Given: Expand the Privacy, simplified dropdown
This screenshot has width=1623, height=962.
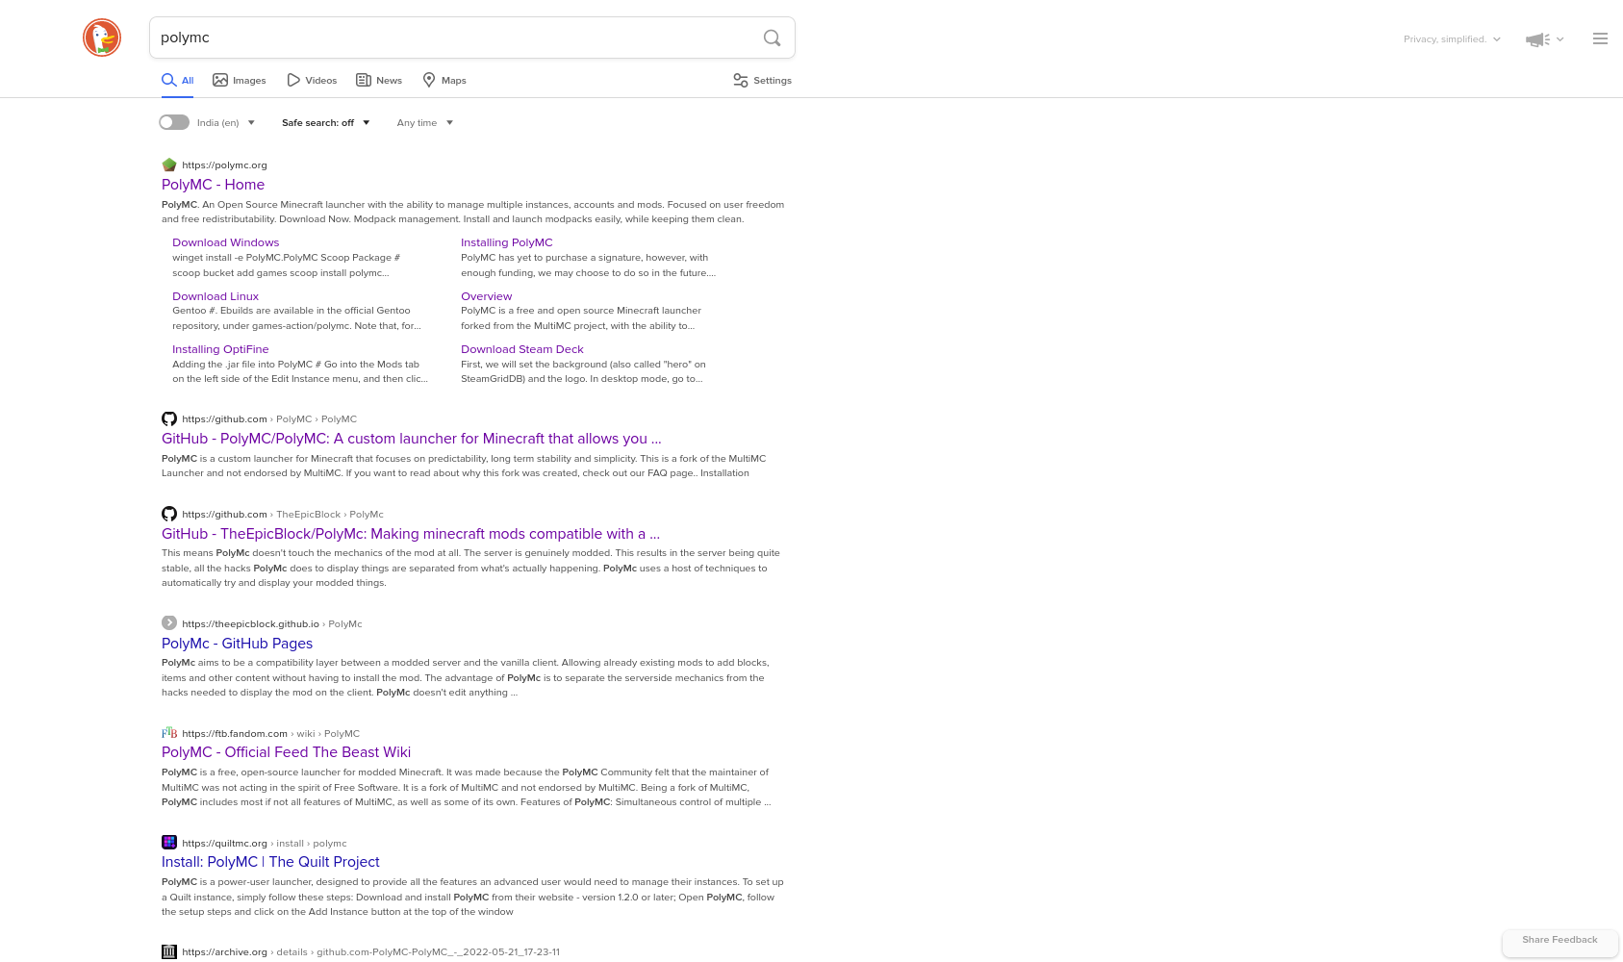Looking at the screenshot, I should 1452,39.
